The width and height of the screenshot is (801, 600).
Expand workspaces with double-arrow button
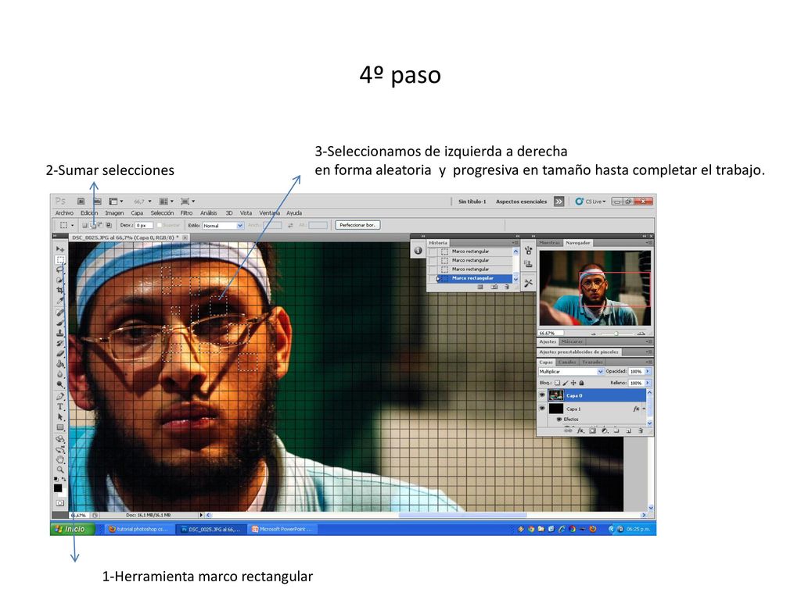click(x=559, y=202)
